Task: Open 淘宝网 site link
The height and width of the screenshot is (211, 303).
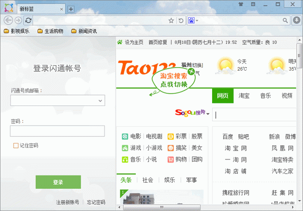Action: tap(235, 148)
